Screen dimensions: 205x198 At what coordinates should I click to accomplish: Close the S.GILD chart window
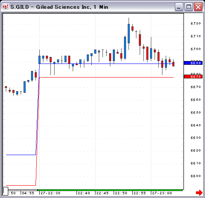tap(198, 7)
